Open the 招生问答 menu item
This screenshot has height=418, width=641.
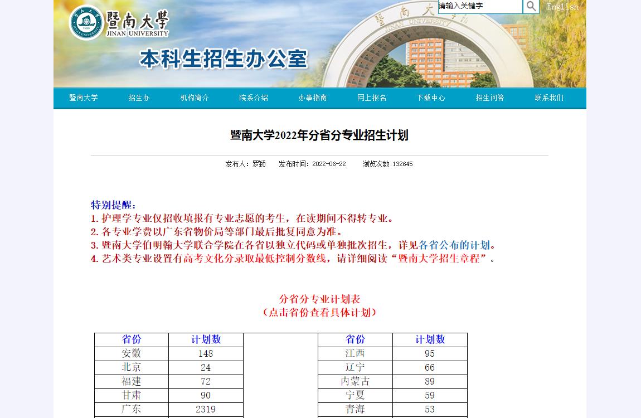490,98
